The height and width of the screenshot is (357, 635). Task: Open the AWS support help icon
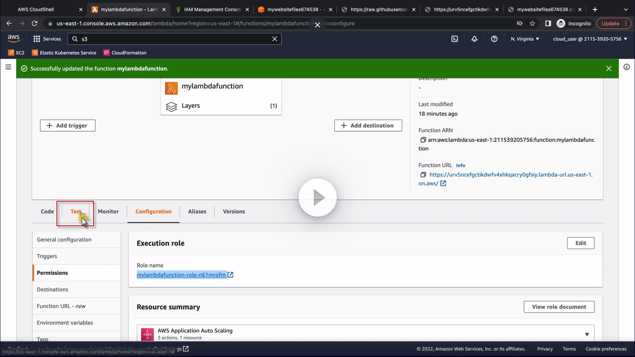[494, 39]
